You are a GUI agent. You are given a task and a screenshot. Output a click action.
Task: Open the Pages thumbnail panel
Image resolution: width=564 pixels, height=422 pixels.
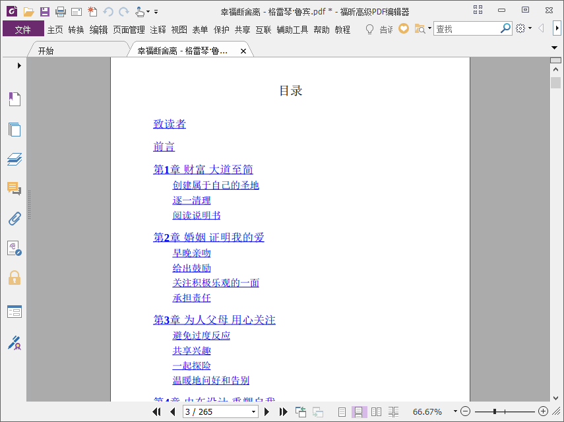15,129
